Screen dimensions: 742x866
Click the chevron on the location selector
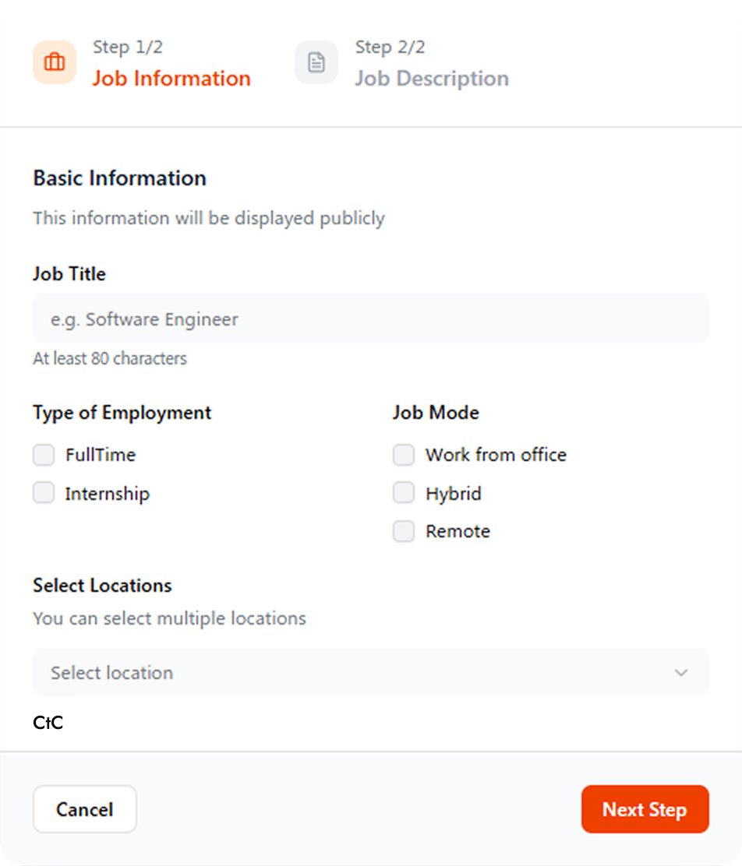tap(680, 672)
